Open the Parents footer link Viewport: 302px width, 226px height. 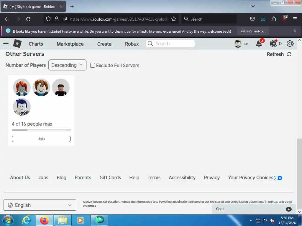(83, 177)
